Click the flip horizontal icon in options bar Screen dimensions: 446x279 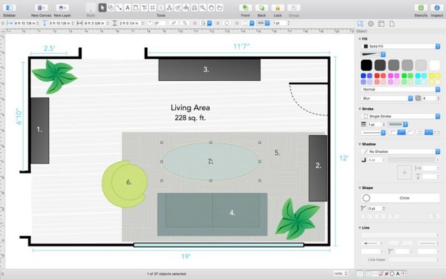click(x=173, y=23)
